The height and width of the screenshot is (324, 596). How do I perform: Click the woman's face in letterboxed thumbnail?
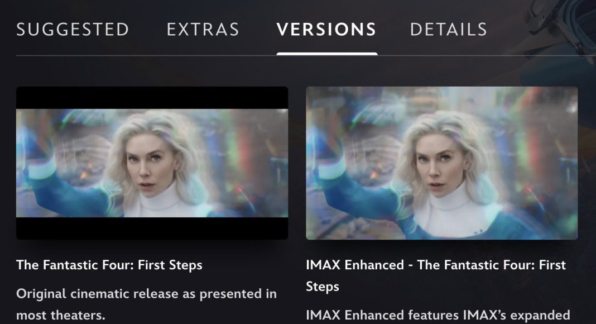[146, 165]
